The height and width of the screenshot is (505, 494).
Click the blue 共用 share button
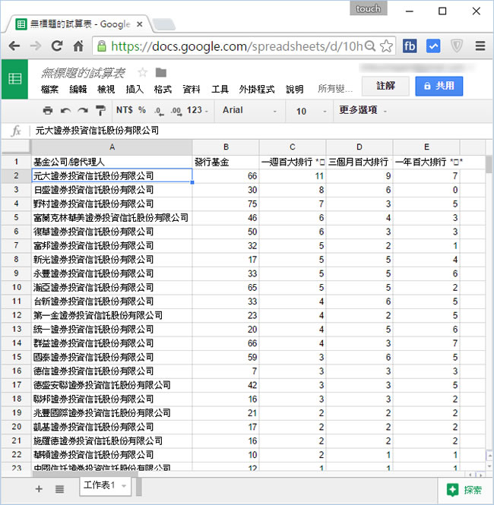(439, 86)
